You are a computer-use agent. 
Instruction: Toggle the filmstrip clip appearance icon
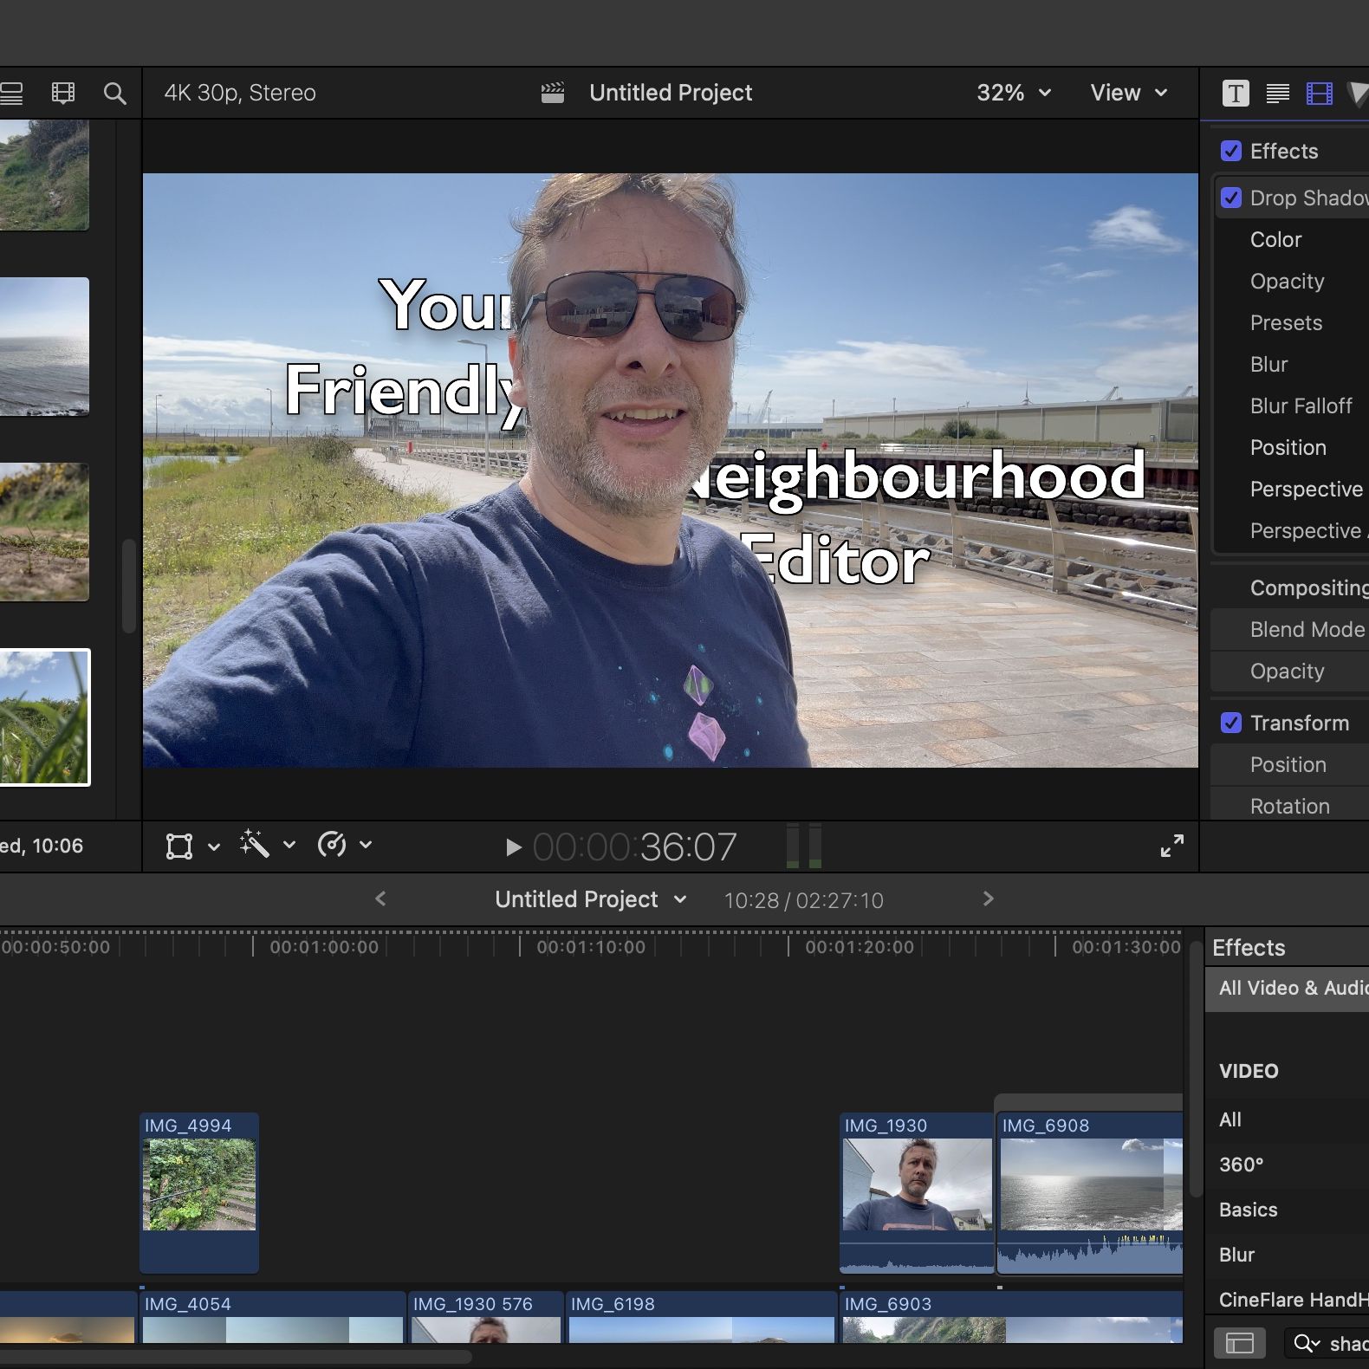tap(63, 93)
